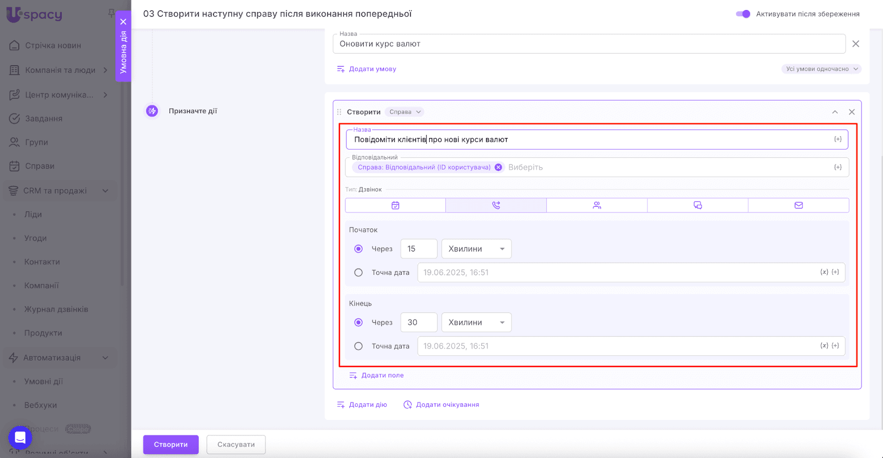Viewport: 883px width, 458px height.
Task: Collapse the Створити action block
Action: (835, 112)
